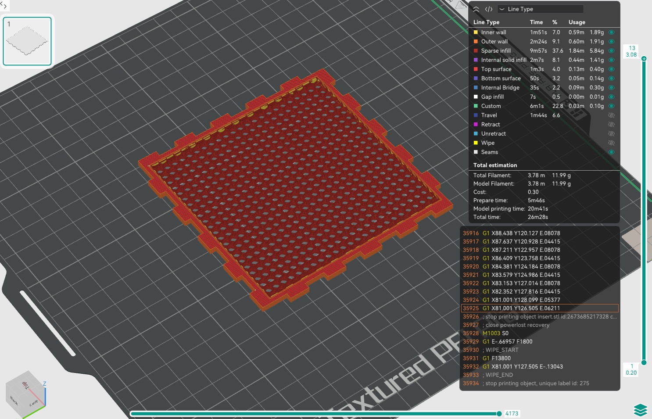Select plate 1 thumbnail

pos(27,41)
